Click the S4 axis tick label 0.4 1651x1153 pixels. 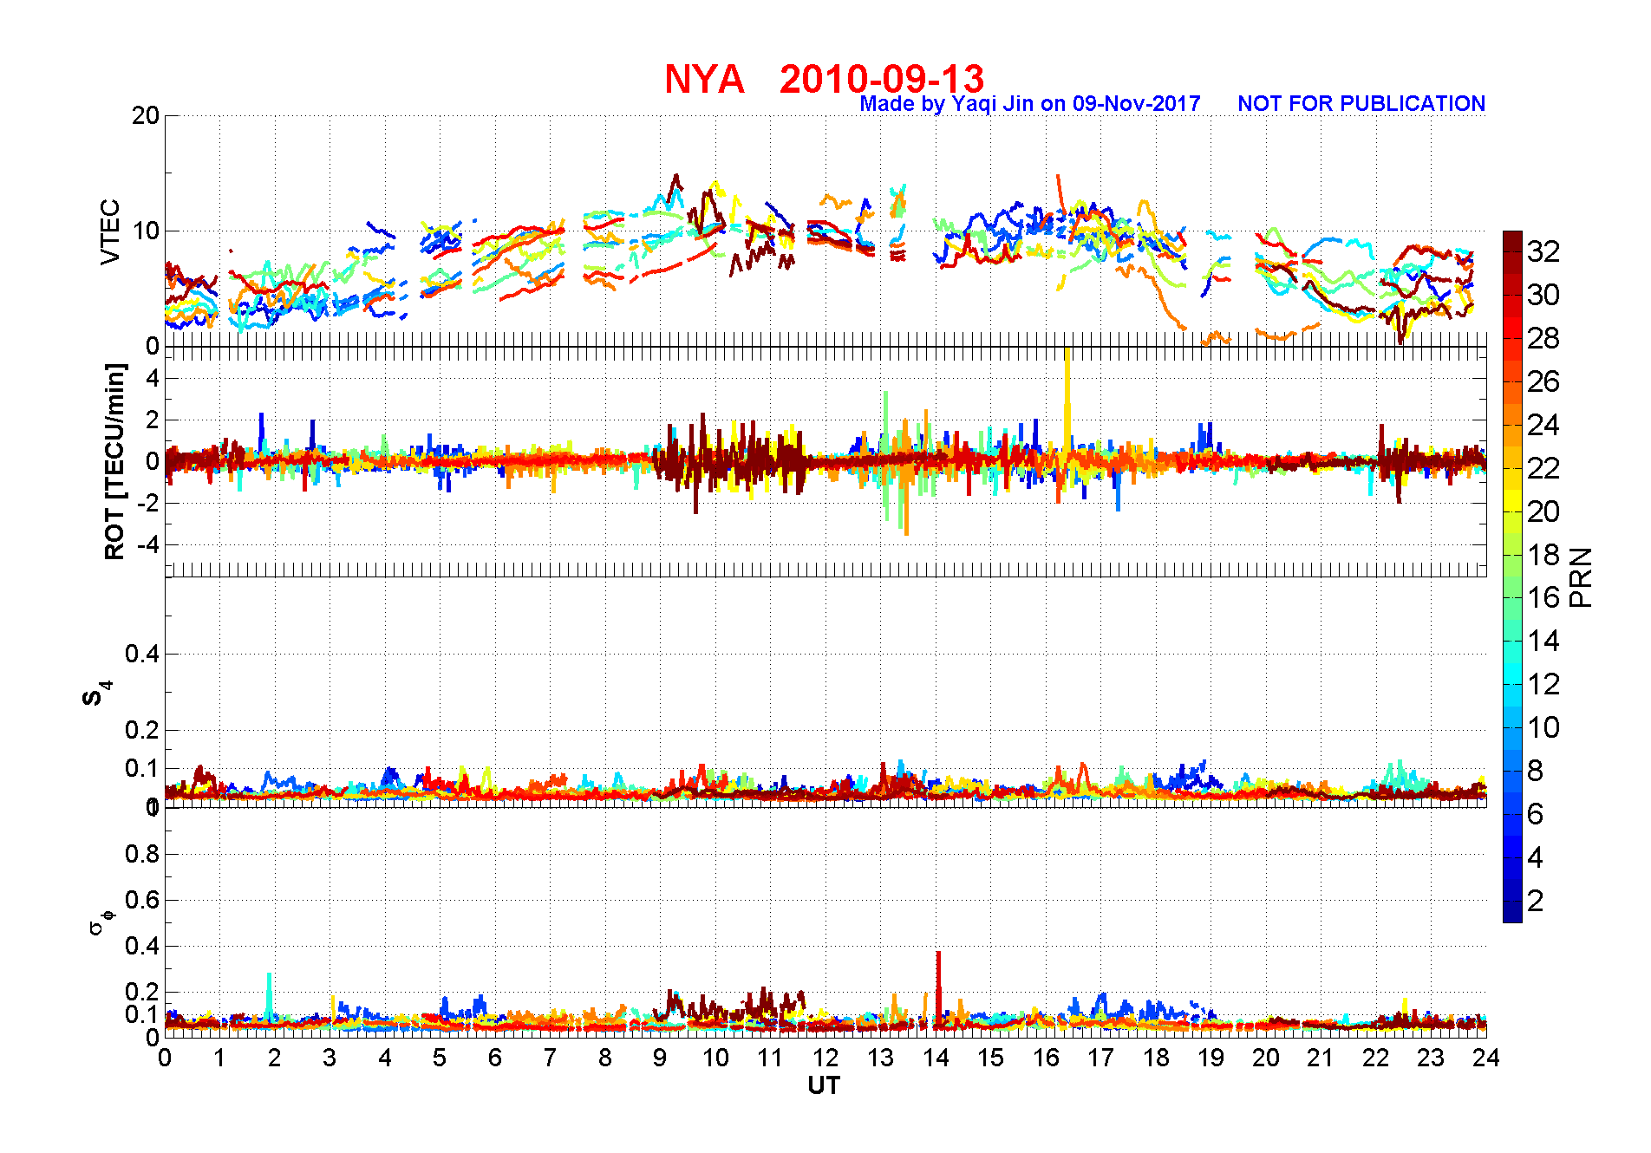click(x=142, y=655)
